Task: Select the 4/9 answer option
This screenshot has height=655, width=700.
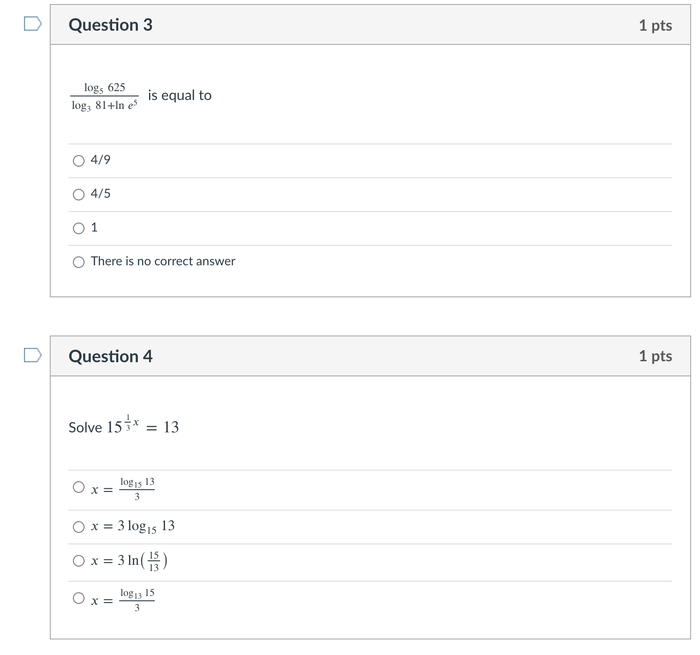Action: coord(79,161)
